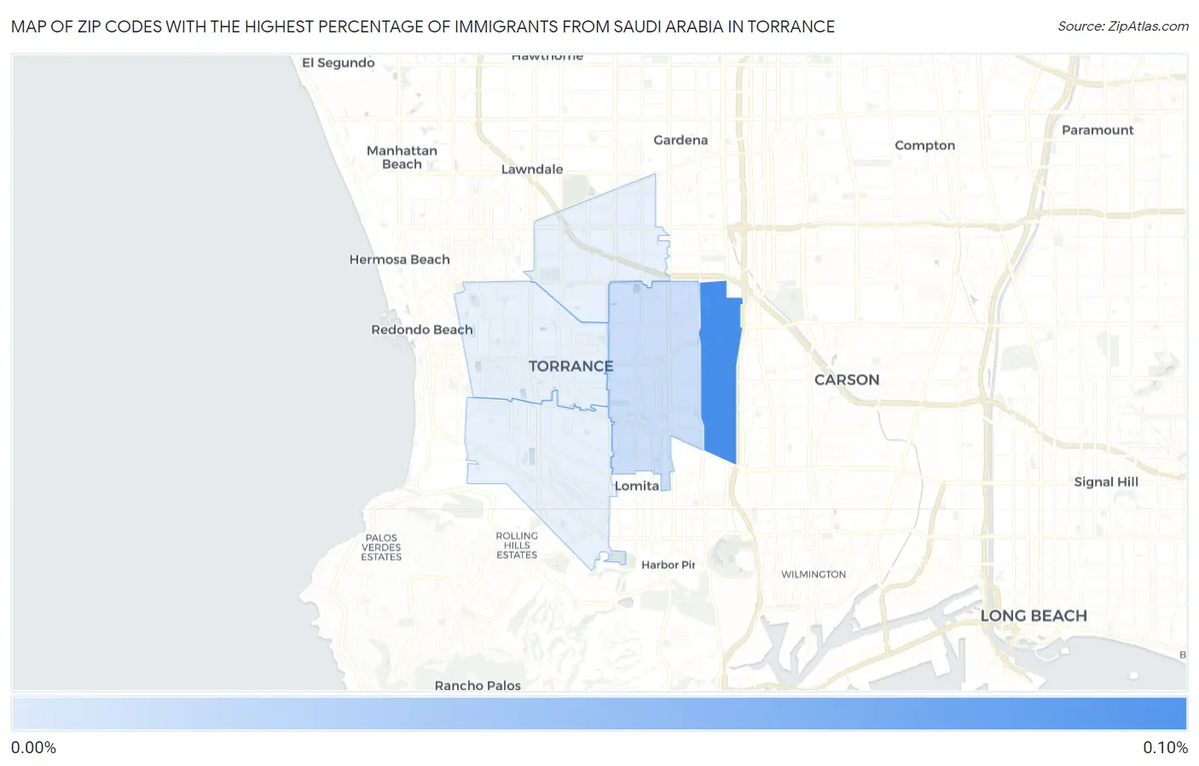Click the Lomita map label
This screenshot has width=1199, height=766.
637,486
